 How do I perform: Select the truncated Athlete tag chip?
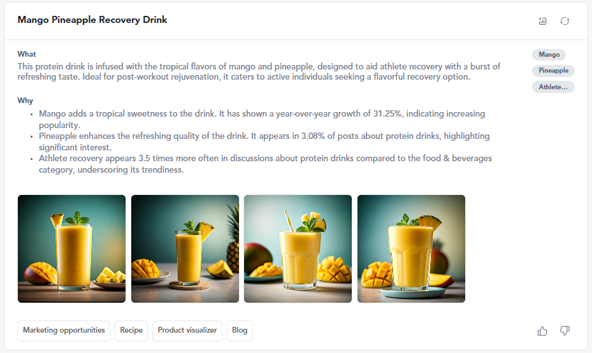pyautogui.click(x=554, y=87)
